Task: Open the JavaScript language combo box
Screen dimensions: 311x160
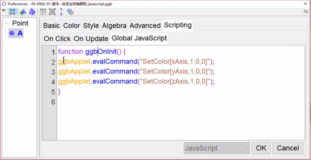Action: coord(217,148)
